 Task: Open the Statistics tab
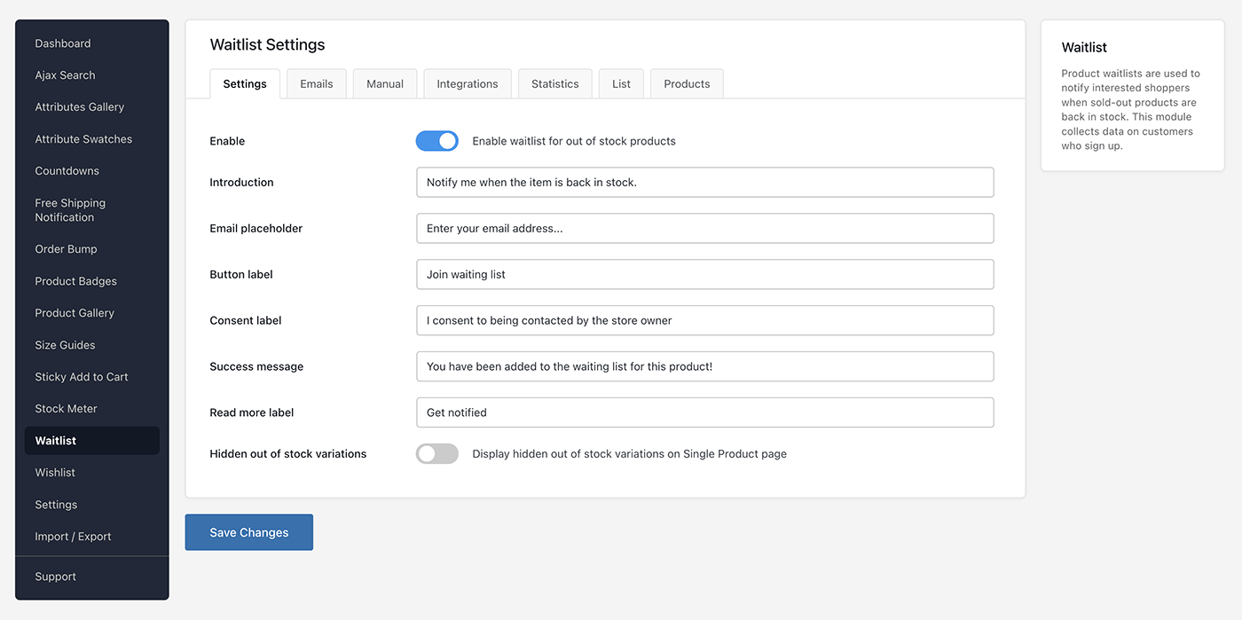[554, 82]
